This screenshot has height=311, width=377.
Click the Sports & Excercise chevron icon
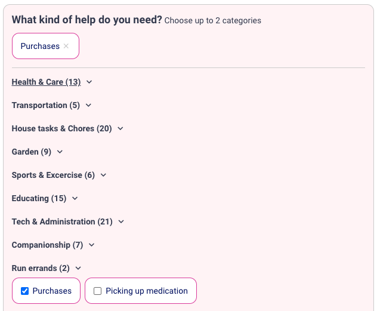tap(103, 175)
